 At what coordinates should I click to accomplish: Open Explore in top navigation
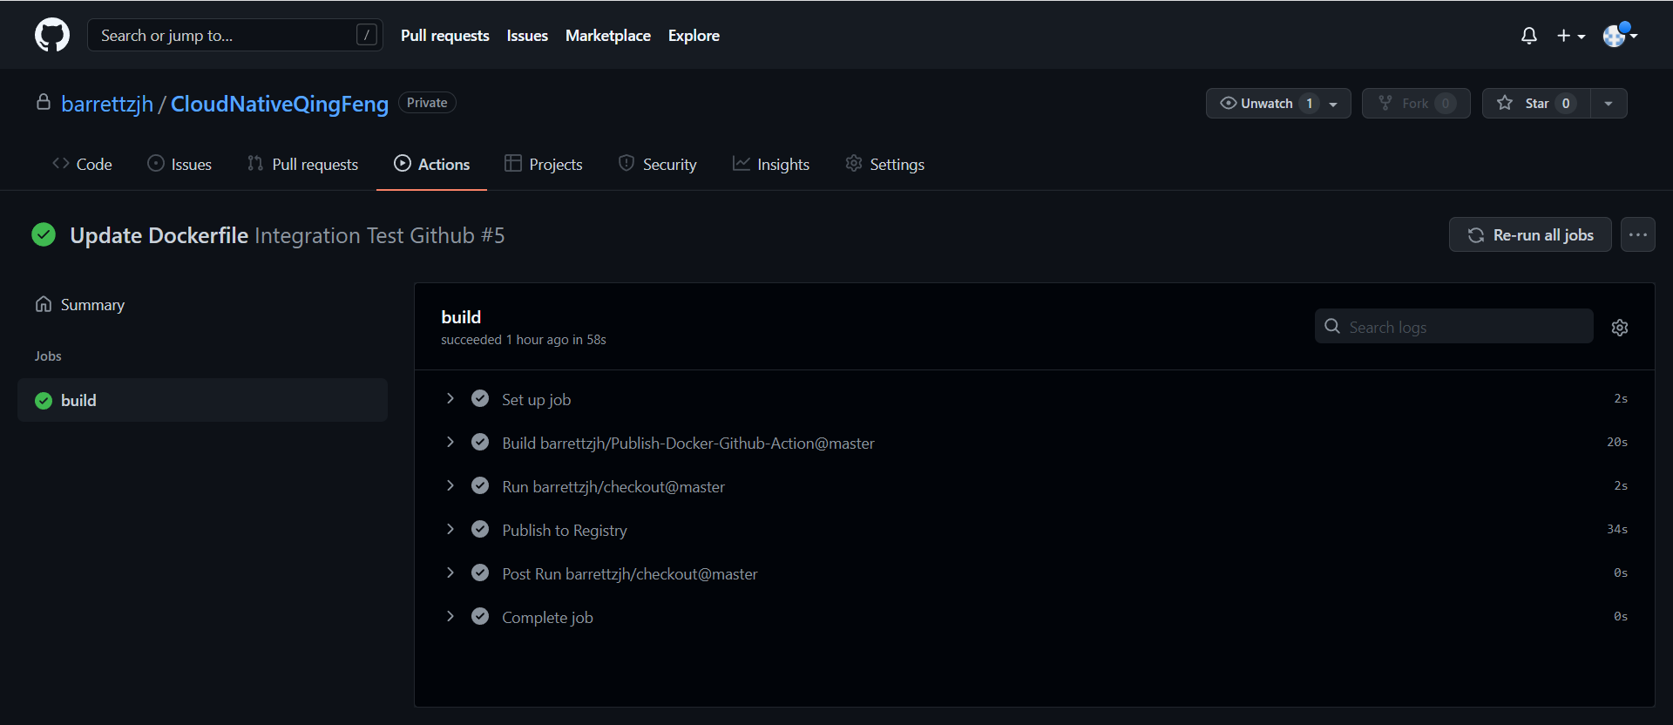point(694,36)
